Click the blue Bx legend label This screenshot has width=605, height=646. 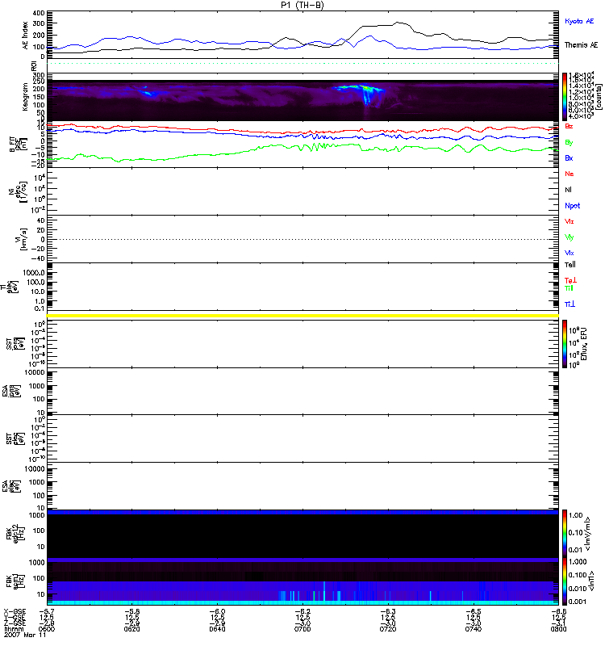(x=569, y=157)
